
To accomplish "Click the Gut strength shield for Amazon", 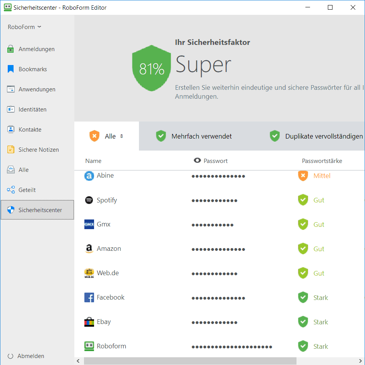I will pyautogui.click(x=303, y=248).
